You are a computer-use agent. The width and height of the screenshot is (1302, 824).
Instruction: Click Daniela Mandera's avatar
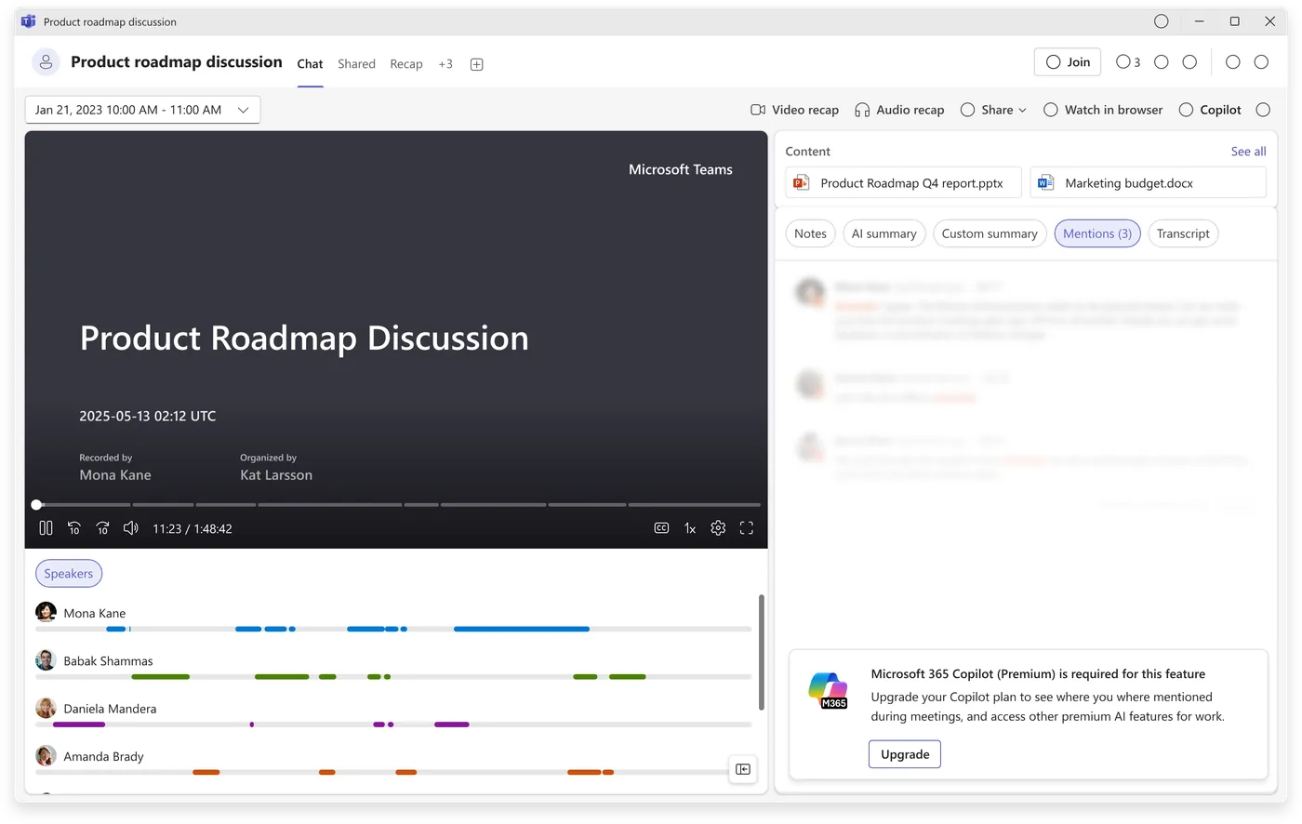click(46, 708)
